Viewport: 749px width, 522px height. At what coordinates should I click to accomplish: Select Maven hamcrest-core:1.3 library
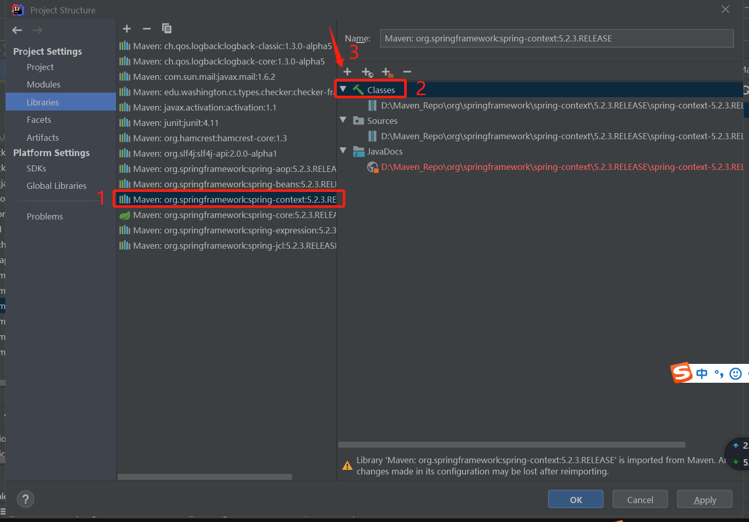226,138
